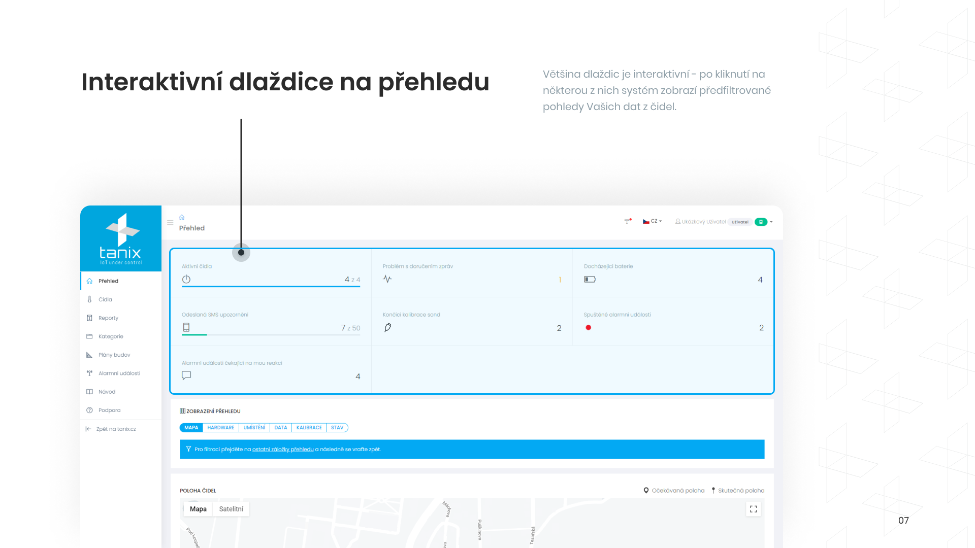Select the HARDWARE overview tab
Image resolution: width=975 pixels, height=548 pixels.
(x=220, y=428)
